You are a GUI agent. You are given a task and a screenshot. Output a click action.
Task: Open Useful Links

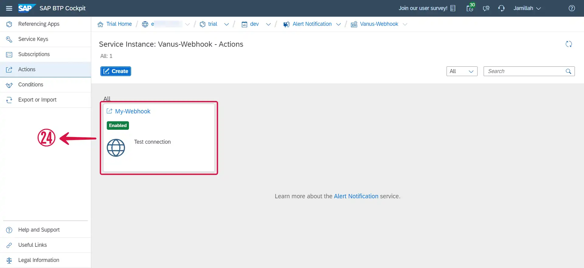coord(46,245)
